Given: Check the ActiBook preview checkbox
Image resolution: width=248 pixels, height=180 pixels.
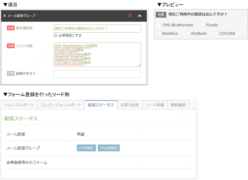Looking at the screenshot, I should point(188,33).
